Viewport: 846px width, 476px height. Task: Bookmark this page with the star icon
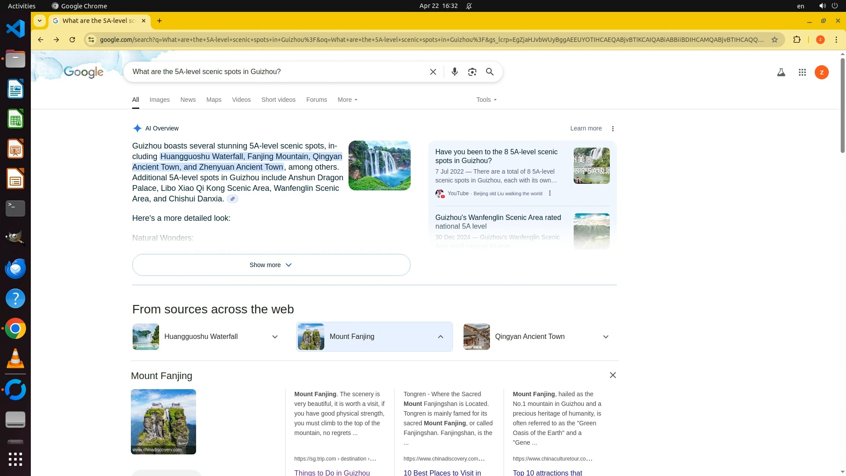pyautogui.click(x=774, y=40)
